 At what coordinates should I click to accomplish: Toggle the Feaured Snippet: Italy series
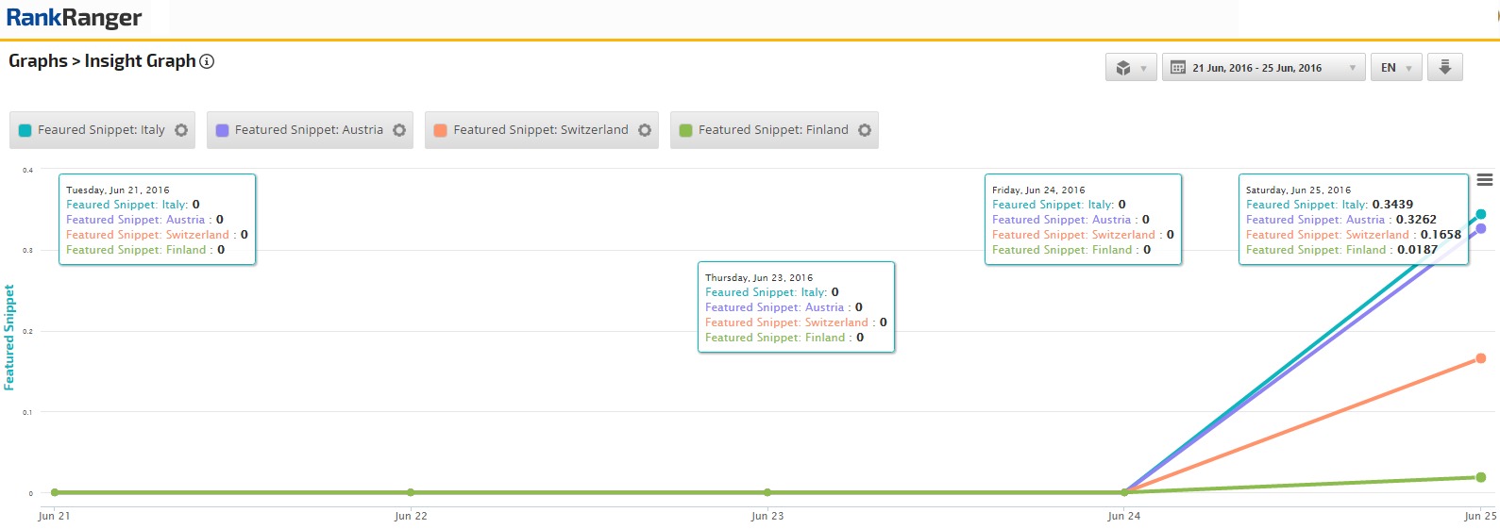101,130
